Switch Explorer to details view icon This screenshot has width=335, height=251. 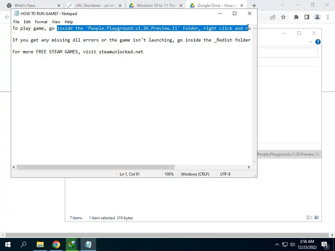click(309, 217)
